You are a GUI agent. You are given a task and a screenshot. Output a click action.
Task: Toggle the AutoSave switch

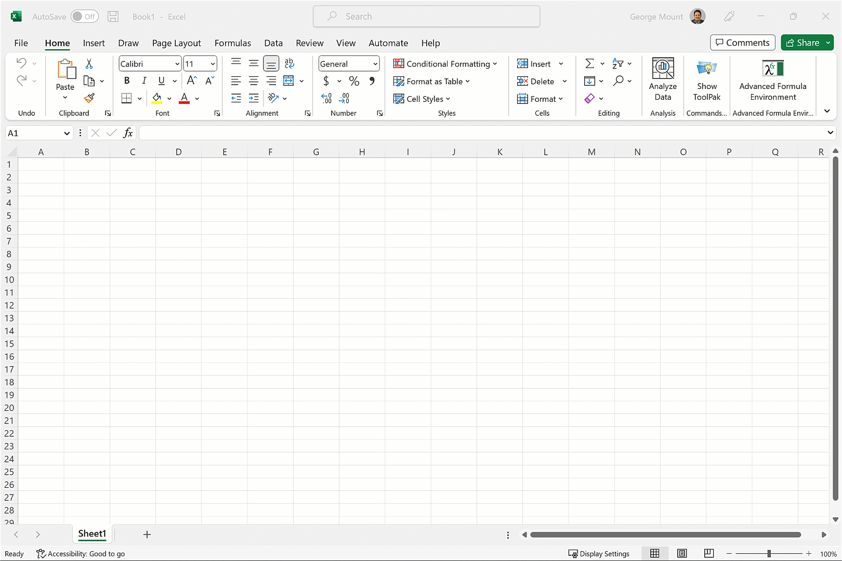pyautogui.click(x=84, y=17)
